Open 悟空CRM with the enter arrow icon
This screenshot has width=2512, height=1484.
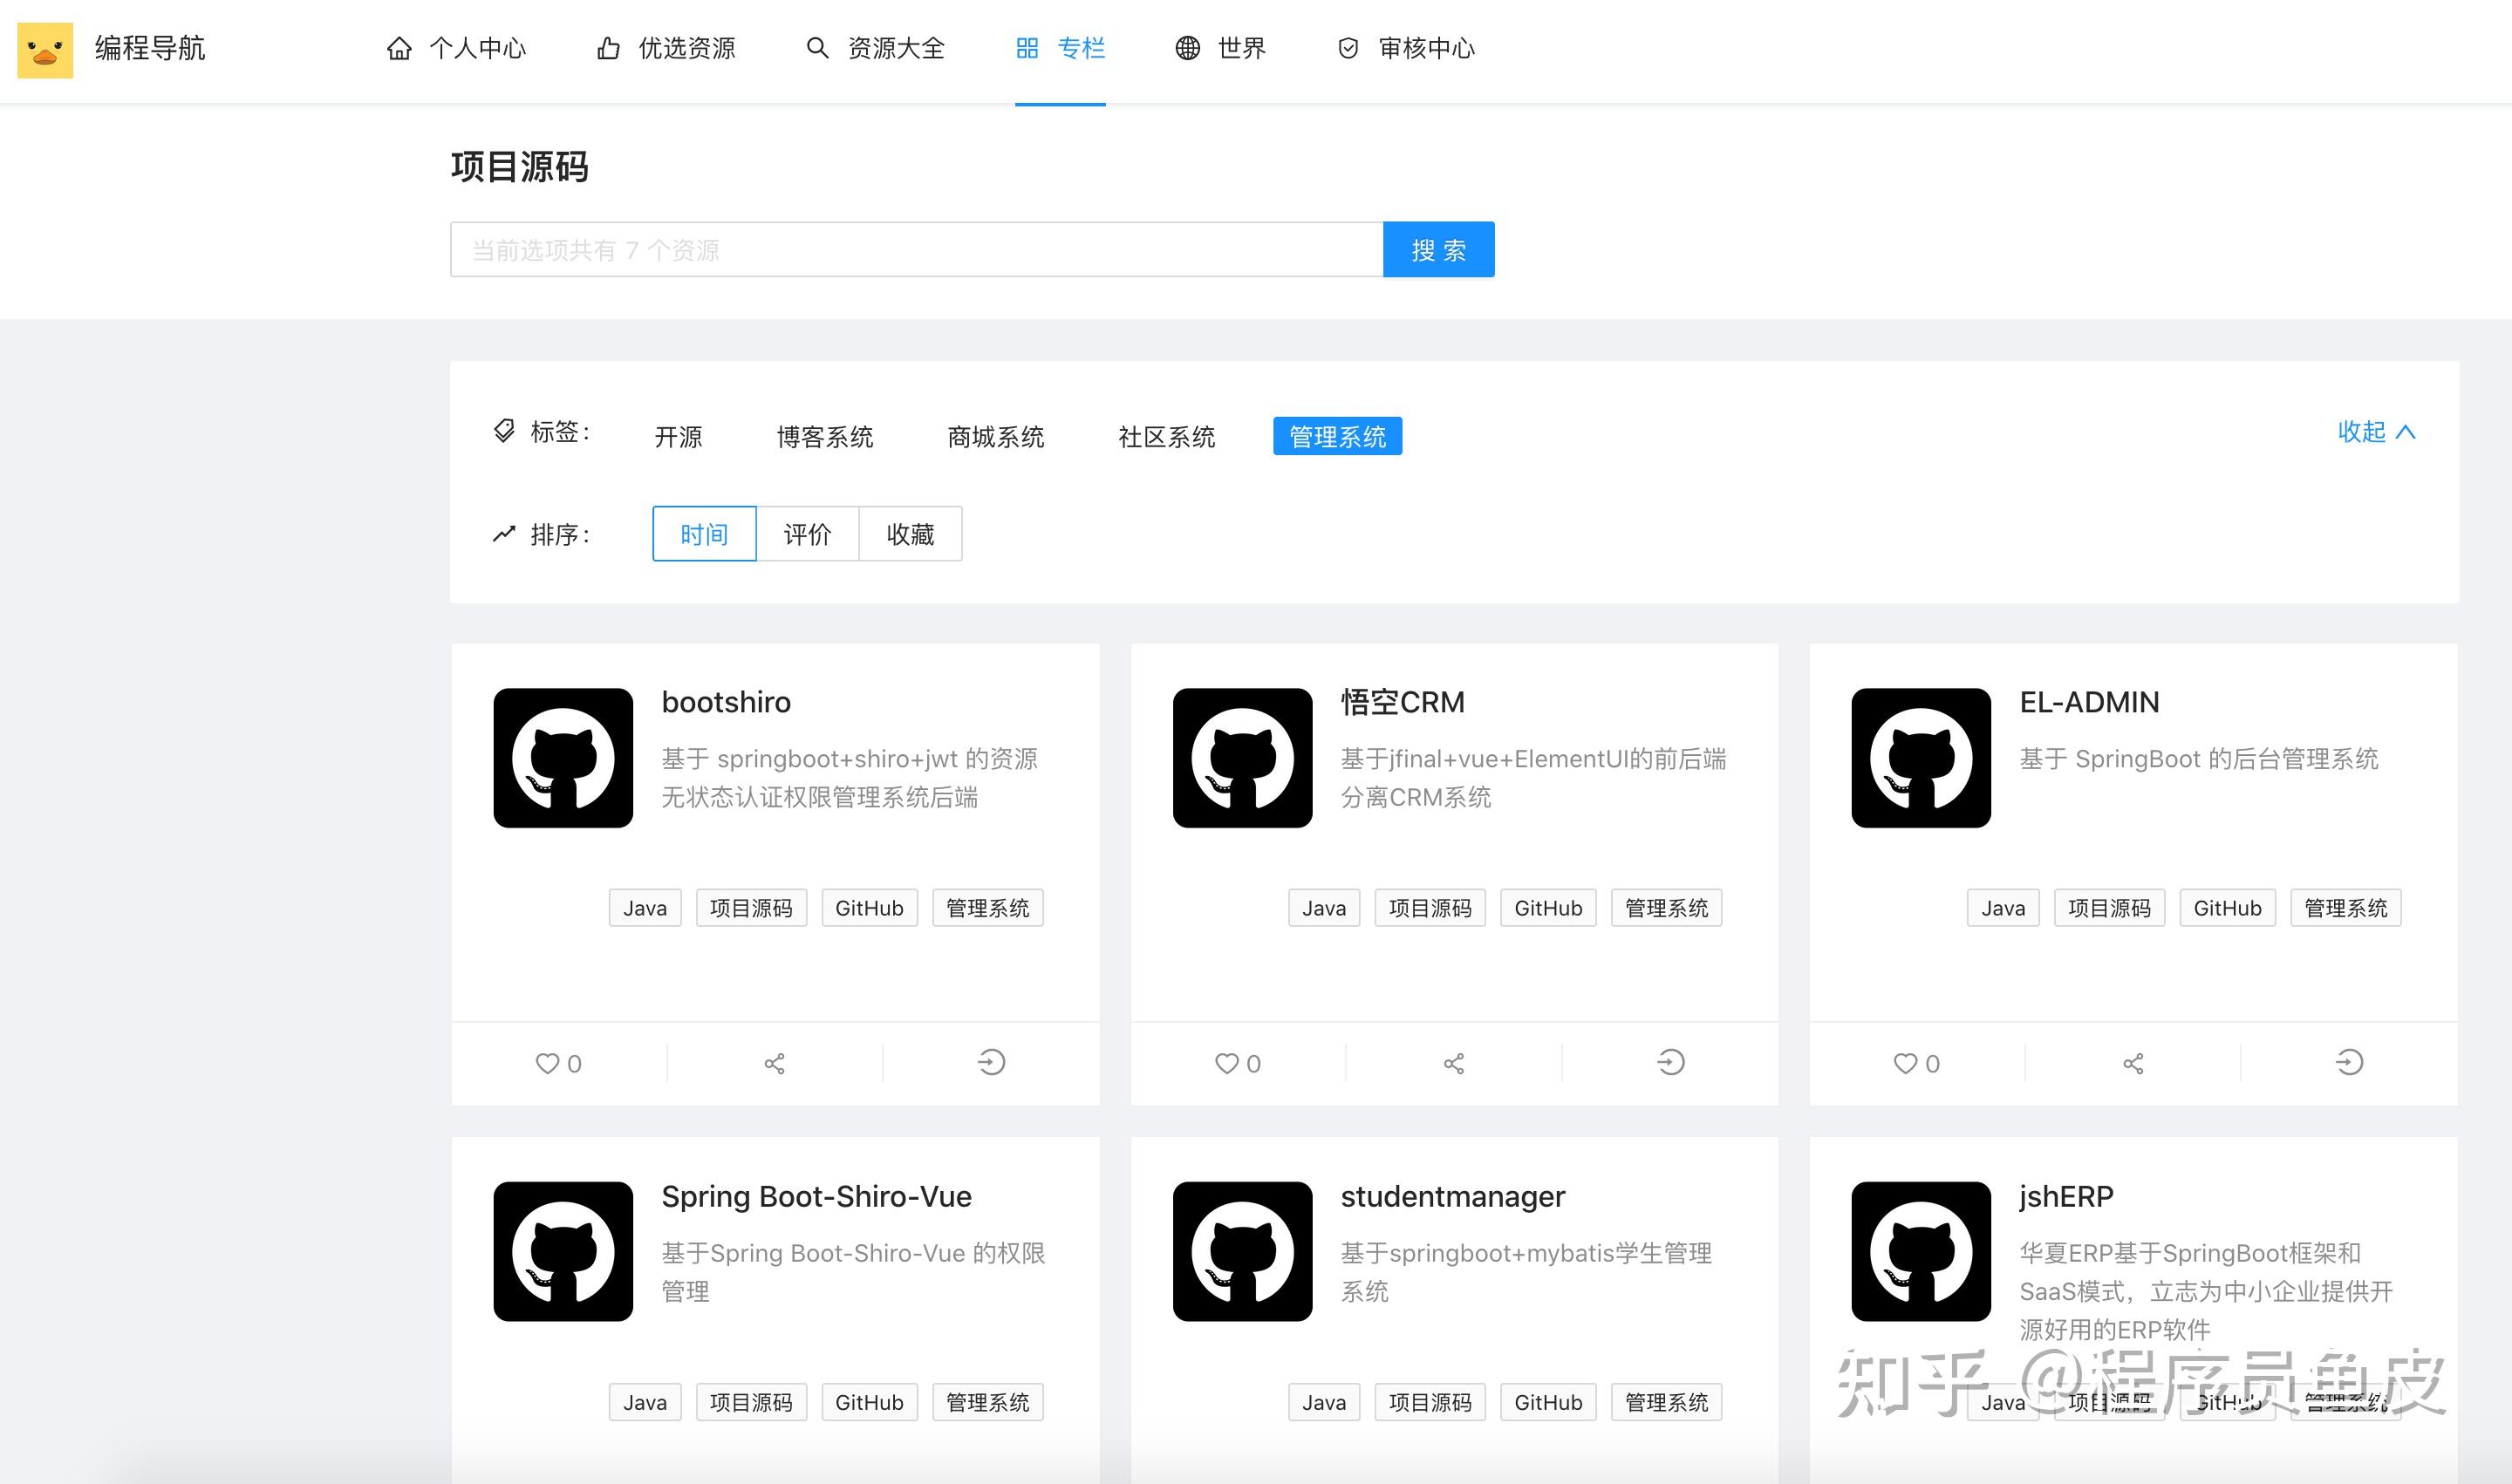pyautogui.click(x=1669, y=1062)
